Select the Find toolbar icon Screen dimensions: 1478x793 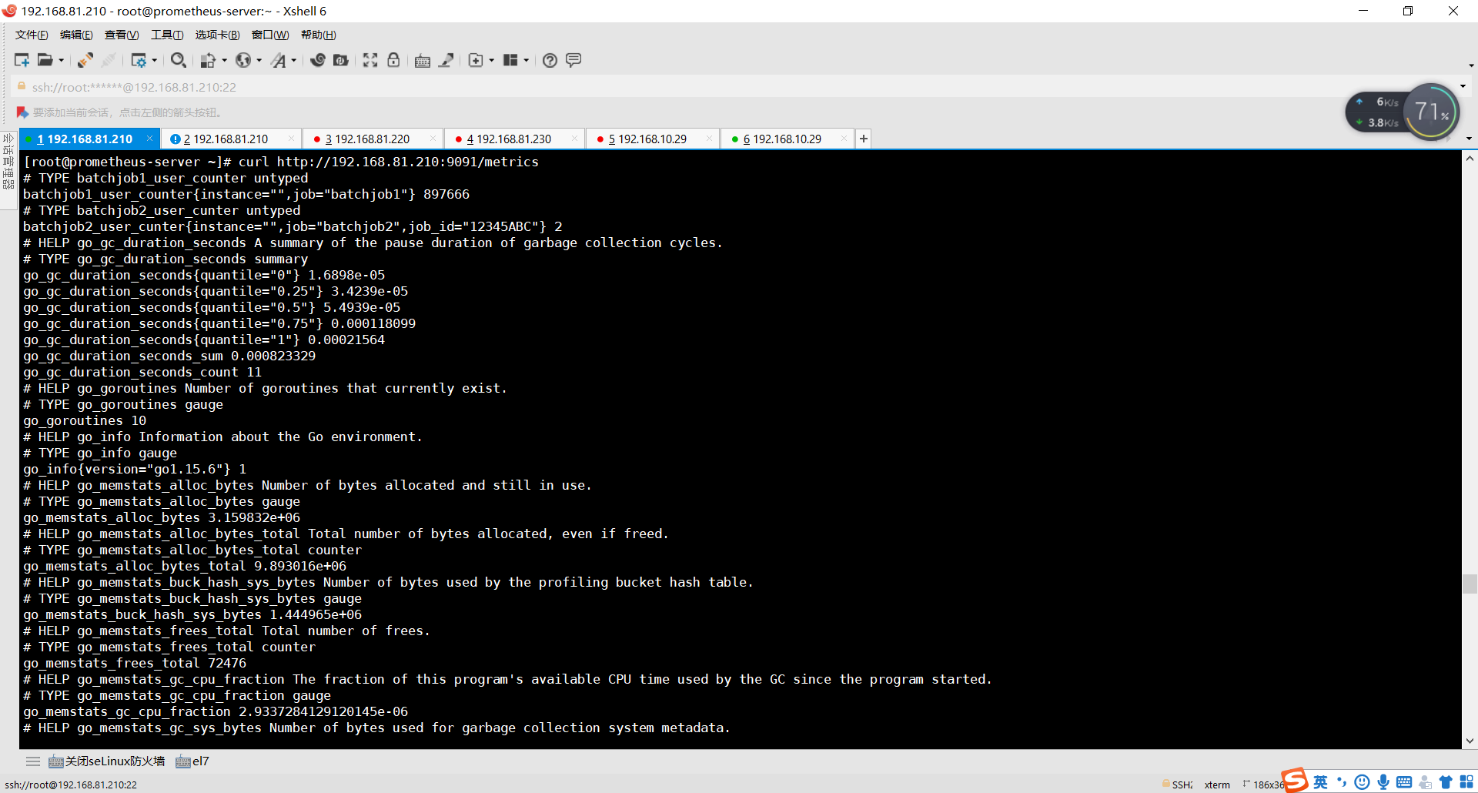(x=179, y=60)
